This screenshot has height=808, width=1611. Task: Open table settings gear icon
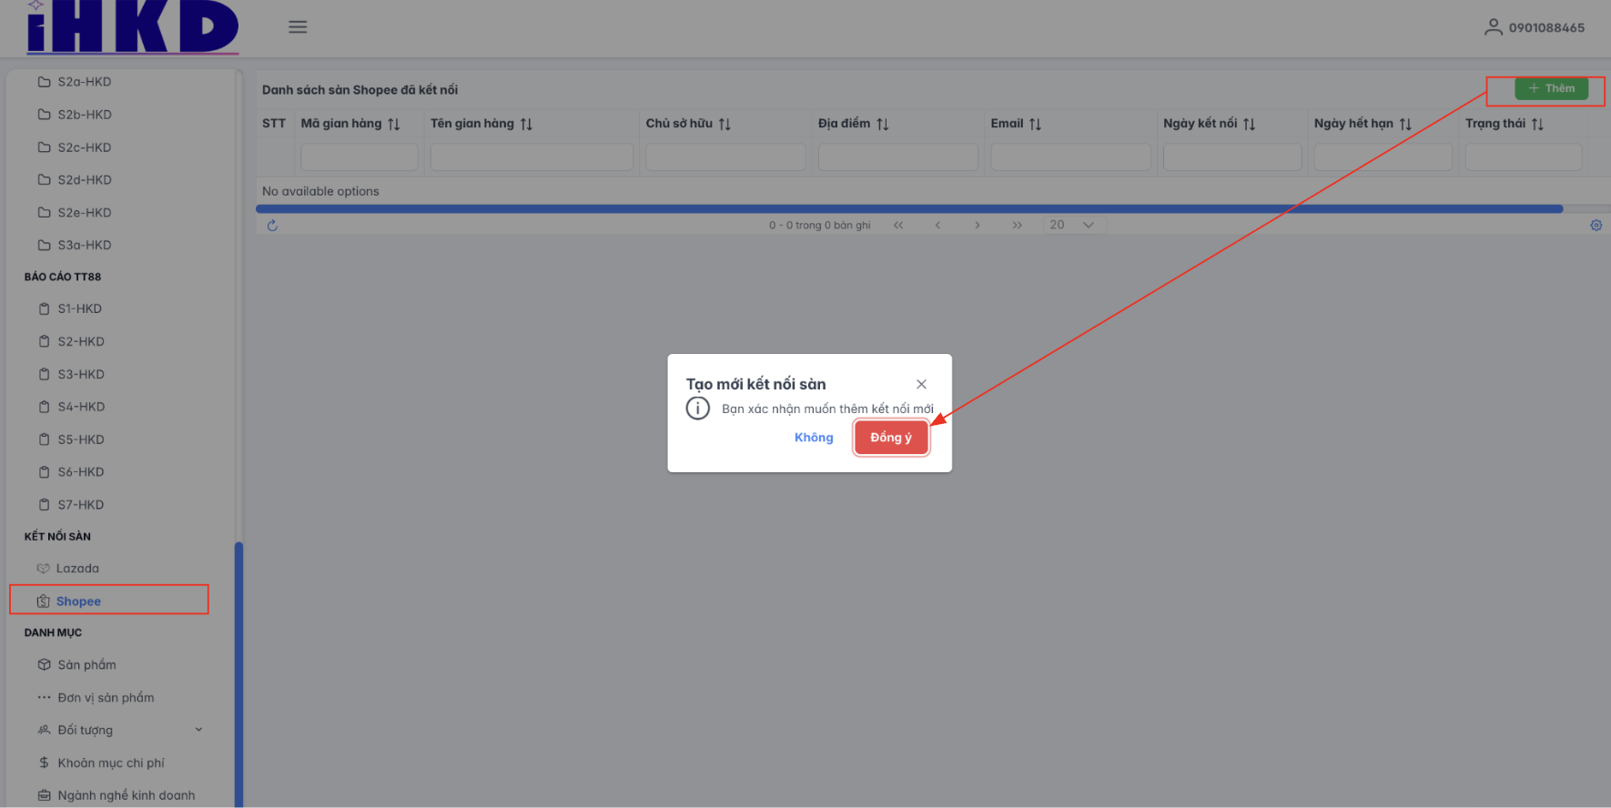(x=1596, y=226)
